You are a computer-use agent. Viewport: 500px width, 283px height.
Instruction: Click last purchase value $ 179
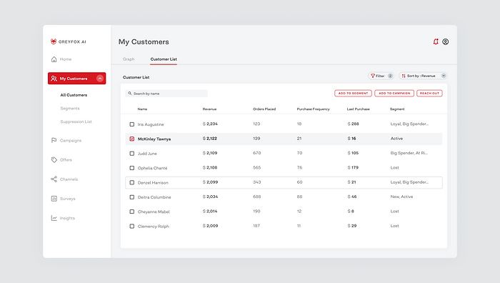pyautogui.click(x=353, y=167)
